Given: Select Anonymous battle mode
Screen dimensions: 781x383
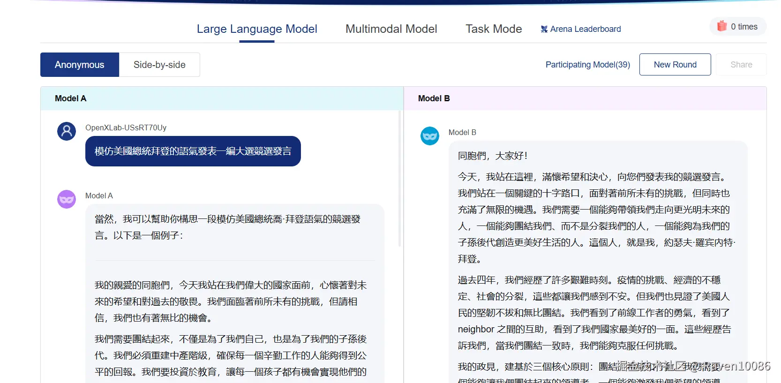Looking at the screenshot, I should pyautogui.click(x=80, y=65).
